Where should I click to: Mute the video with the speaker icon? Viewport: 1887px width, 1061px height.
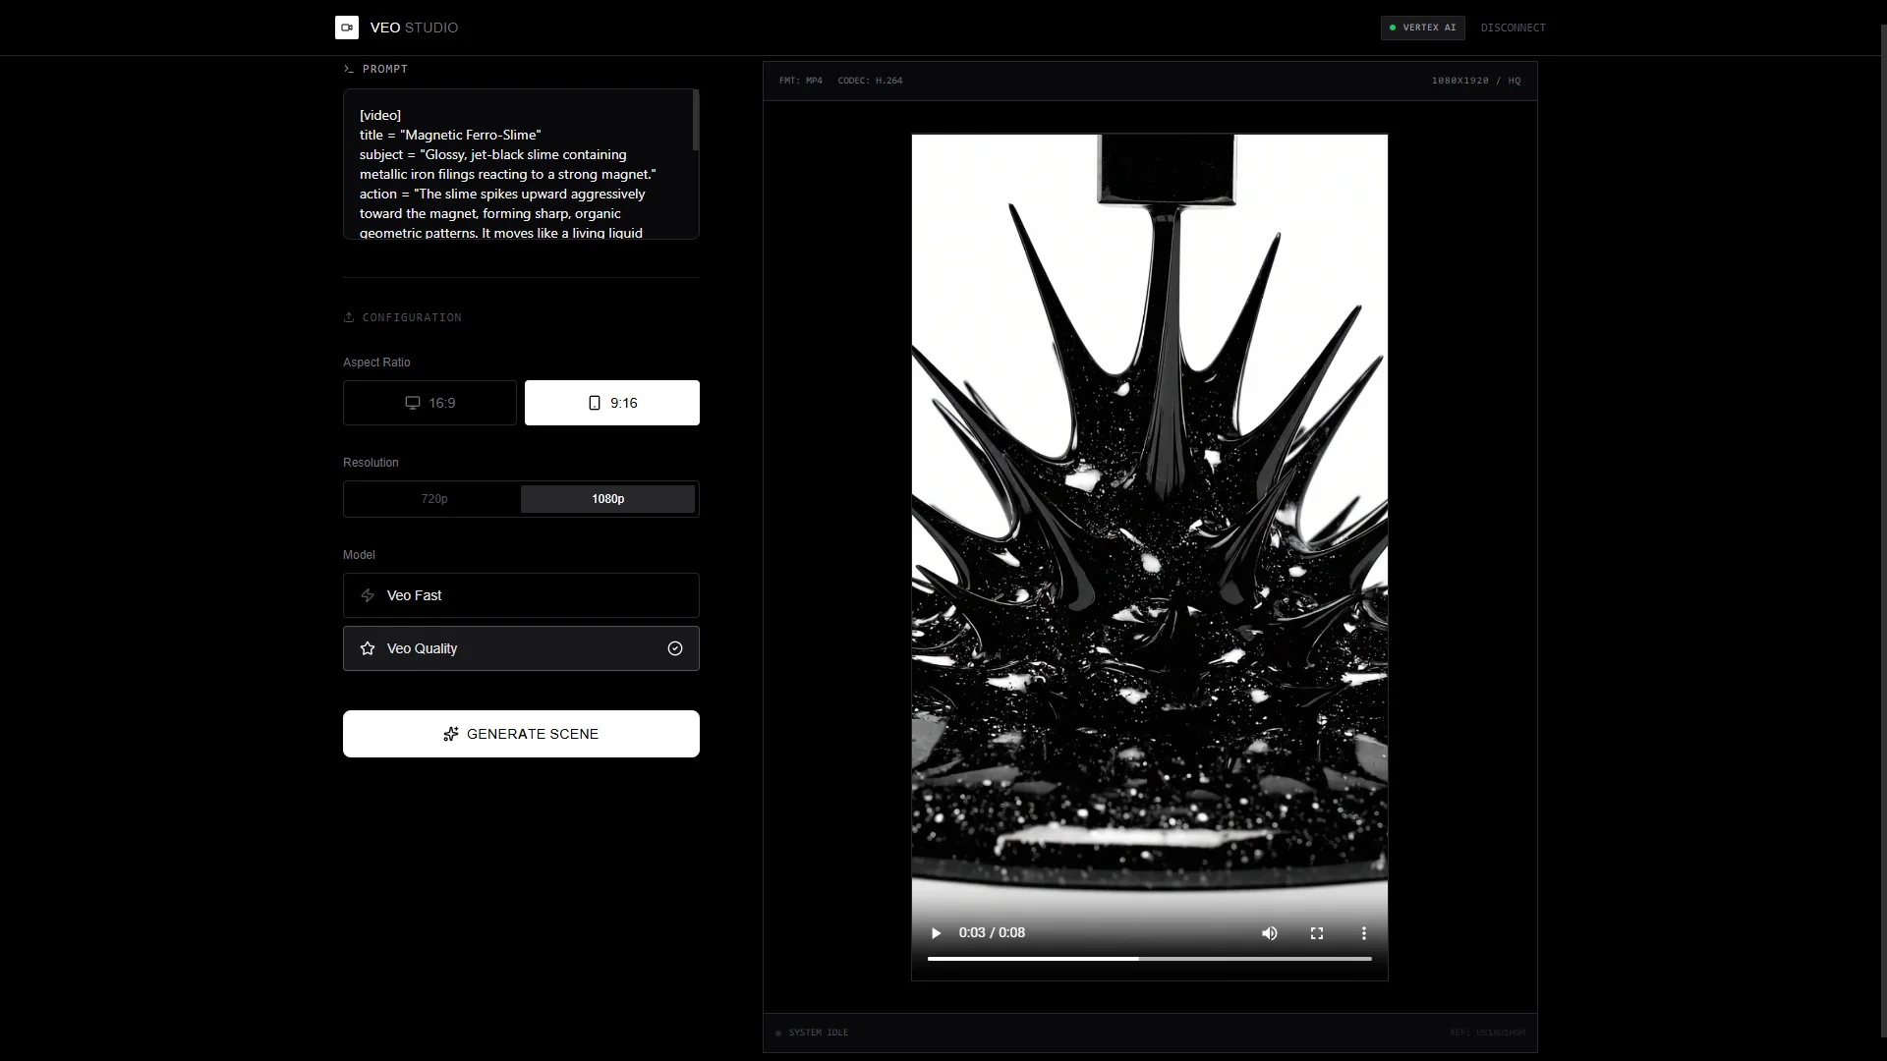1269,932
